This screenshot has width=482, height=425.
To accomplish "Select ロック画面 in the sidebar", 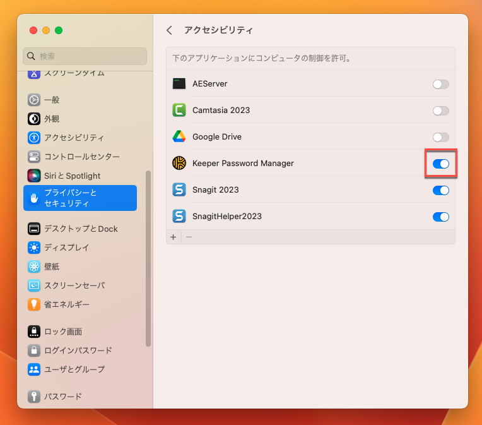I will click(62, 332).
